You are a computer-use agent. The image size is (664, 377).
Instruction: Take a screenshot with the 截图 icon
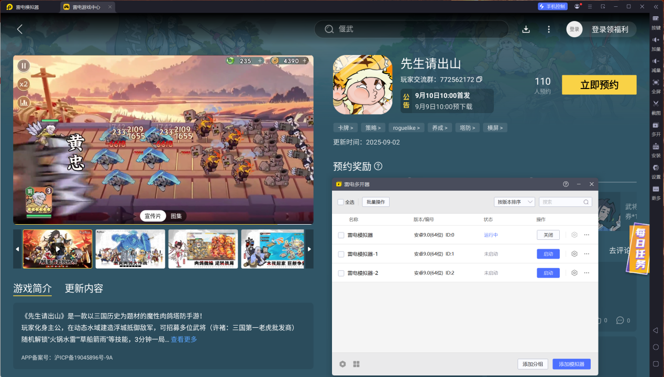point(656,103)
